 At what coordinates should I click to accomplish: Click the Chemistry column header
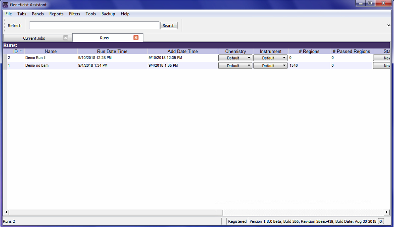236,51
